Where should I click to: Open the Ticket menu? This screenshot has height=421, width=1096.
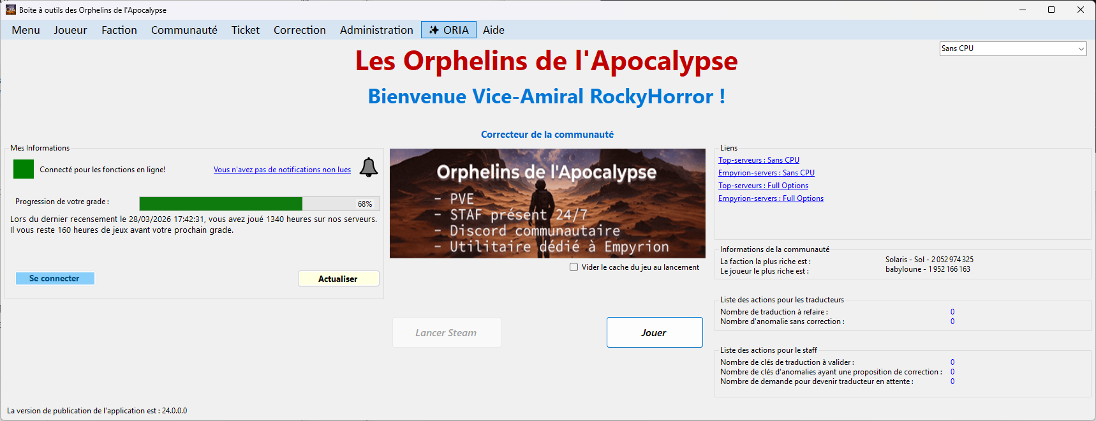coord(245,30)
